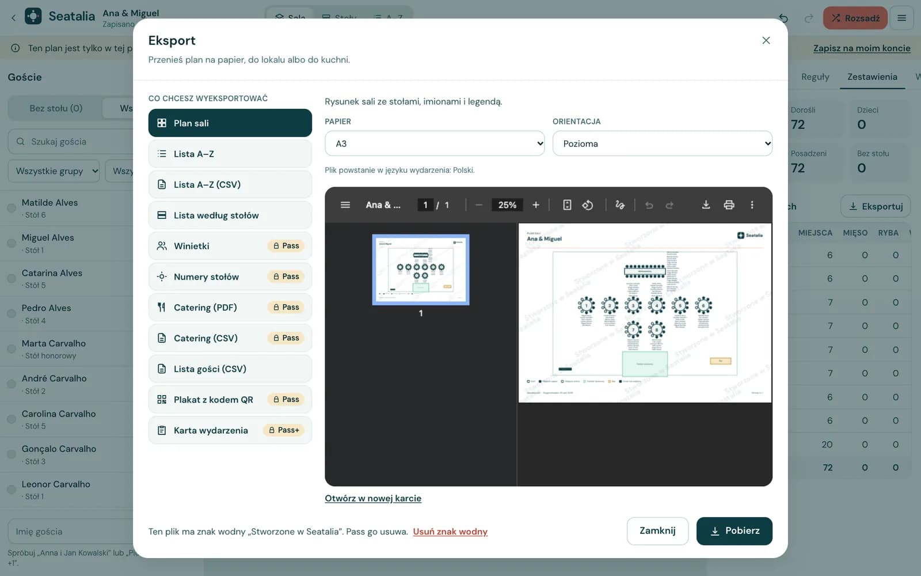
Task: Open the PDF viewer more actions menu
Action: 752,205
